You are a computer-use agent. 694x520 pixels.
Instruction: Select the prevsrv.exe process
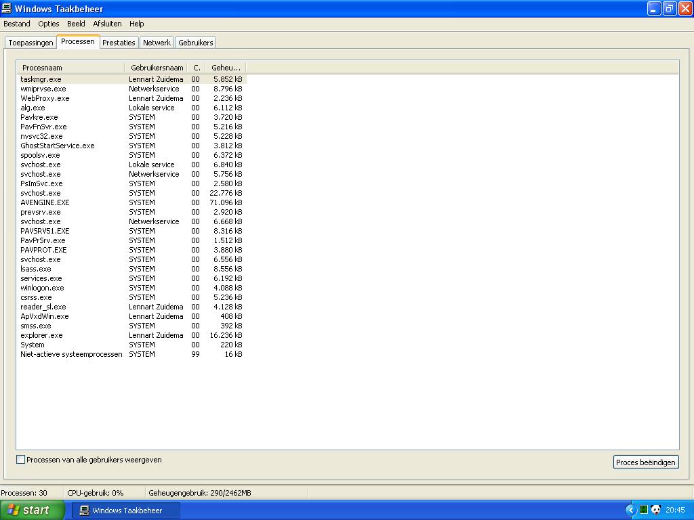tap(132, 212)
